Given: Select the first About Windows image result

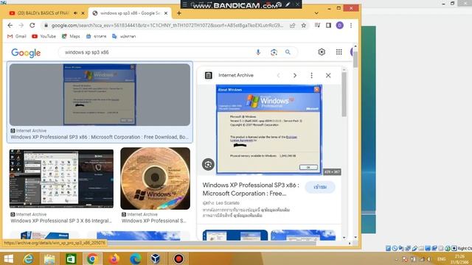Looking at the screenshot, I should coord(100,94).
